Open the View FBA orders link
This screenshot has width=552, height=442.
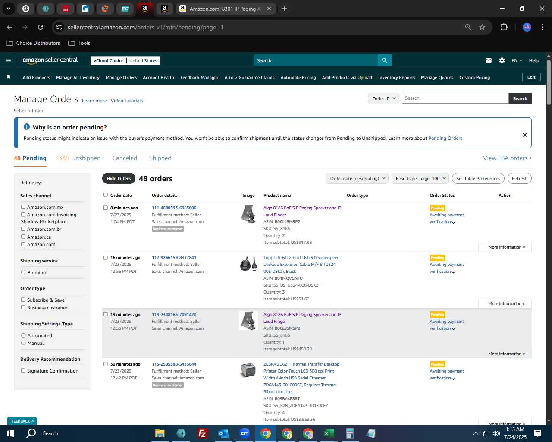(507, 158)
